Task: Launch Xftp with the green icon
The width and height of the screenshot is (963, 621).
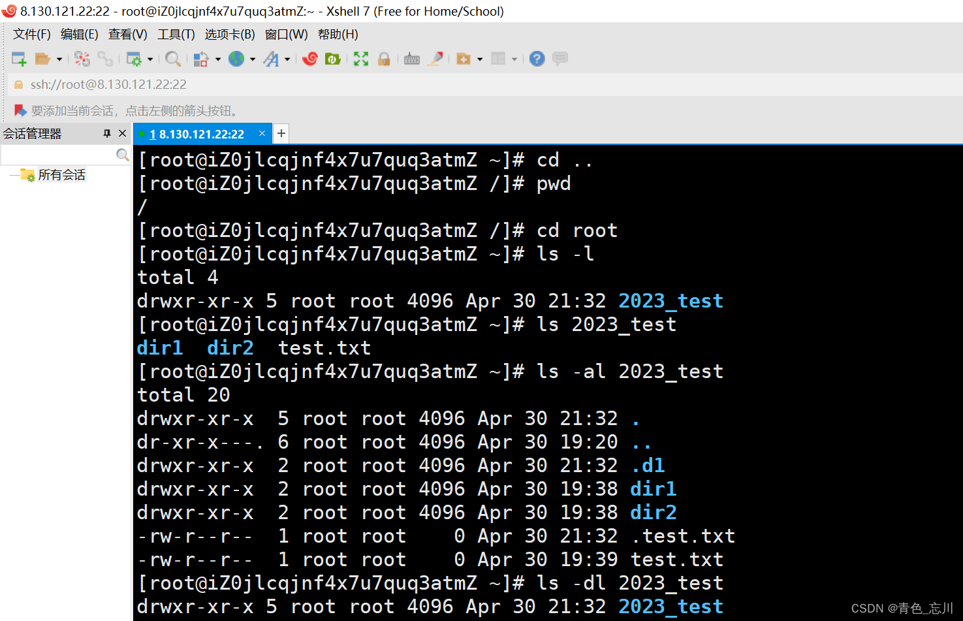Action: [x=333, y=59]
